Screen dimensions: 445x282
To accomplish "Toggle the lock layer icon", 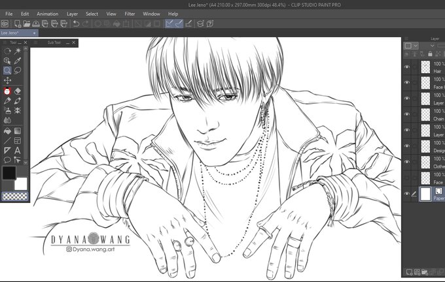I will (430, 54).
